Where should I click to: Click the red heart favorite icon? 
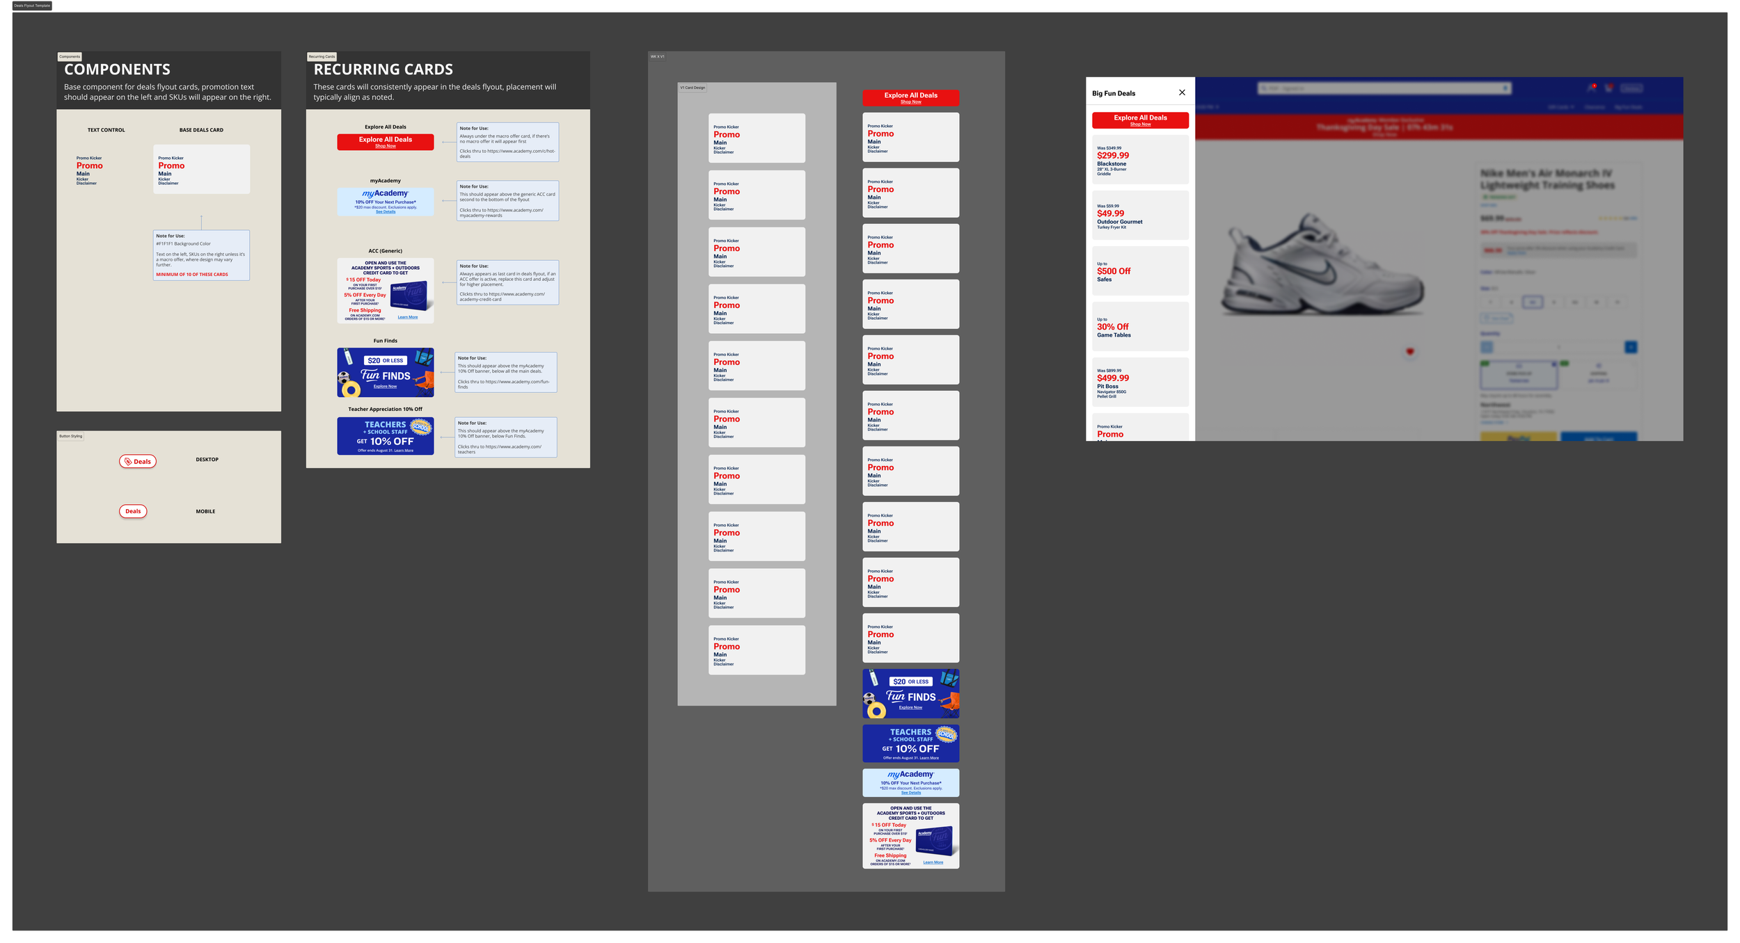(1410, 351)
